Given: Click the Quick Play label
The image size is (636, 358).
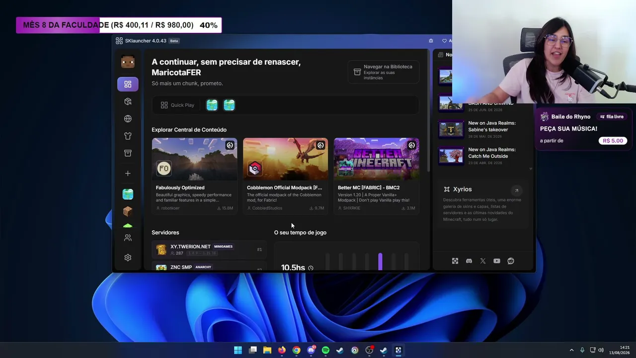Looking at the screenshot, I should (x=182, y=105).
